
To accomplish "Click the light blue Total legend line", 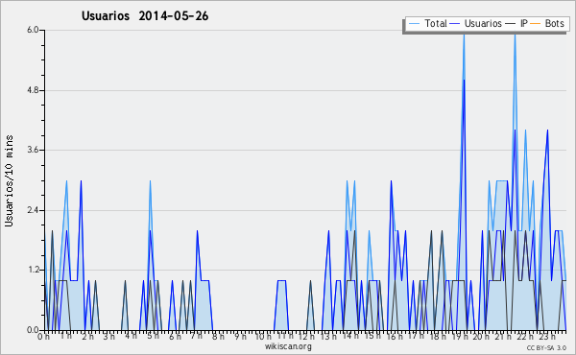I will pyautogui.click(x=414, y=24).
